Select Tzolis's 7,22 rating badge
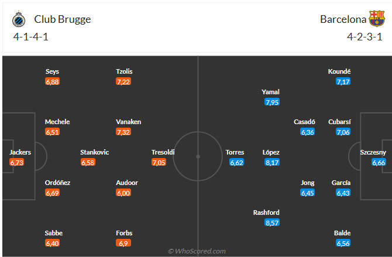Screen dimensions: 392x257 [x=123, y=81]
